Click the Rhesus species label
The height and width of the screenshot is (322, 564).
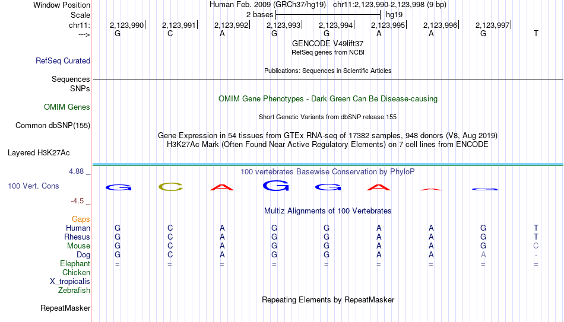coord(77,237)
